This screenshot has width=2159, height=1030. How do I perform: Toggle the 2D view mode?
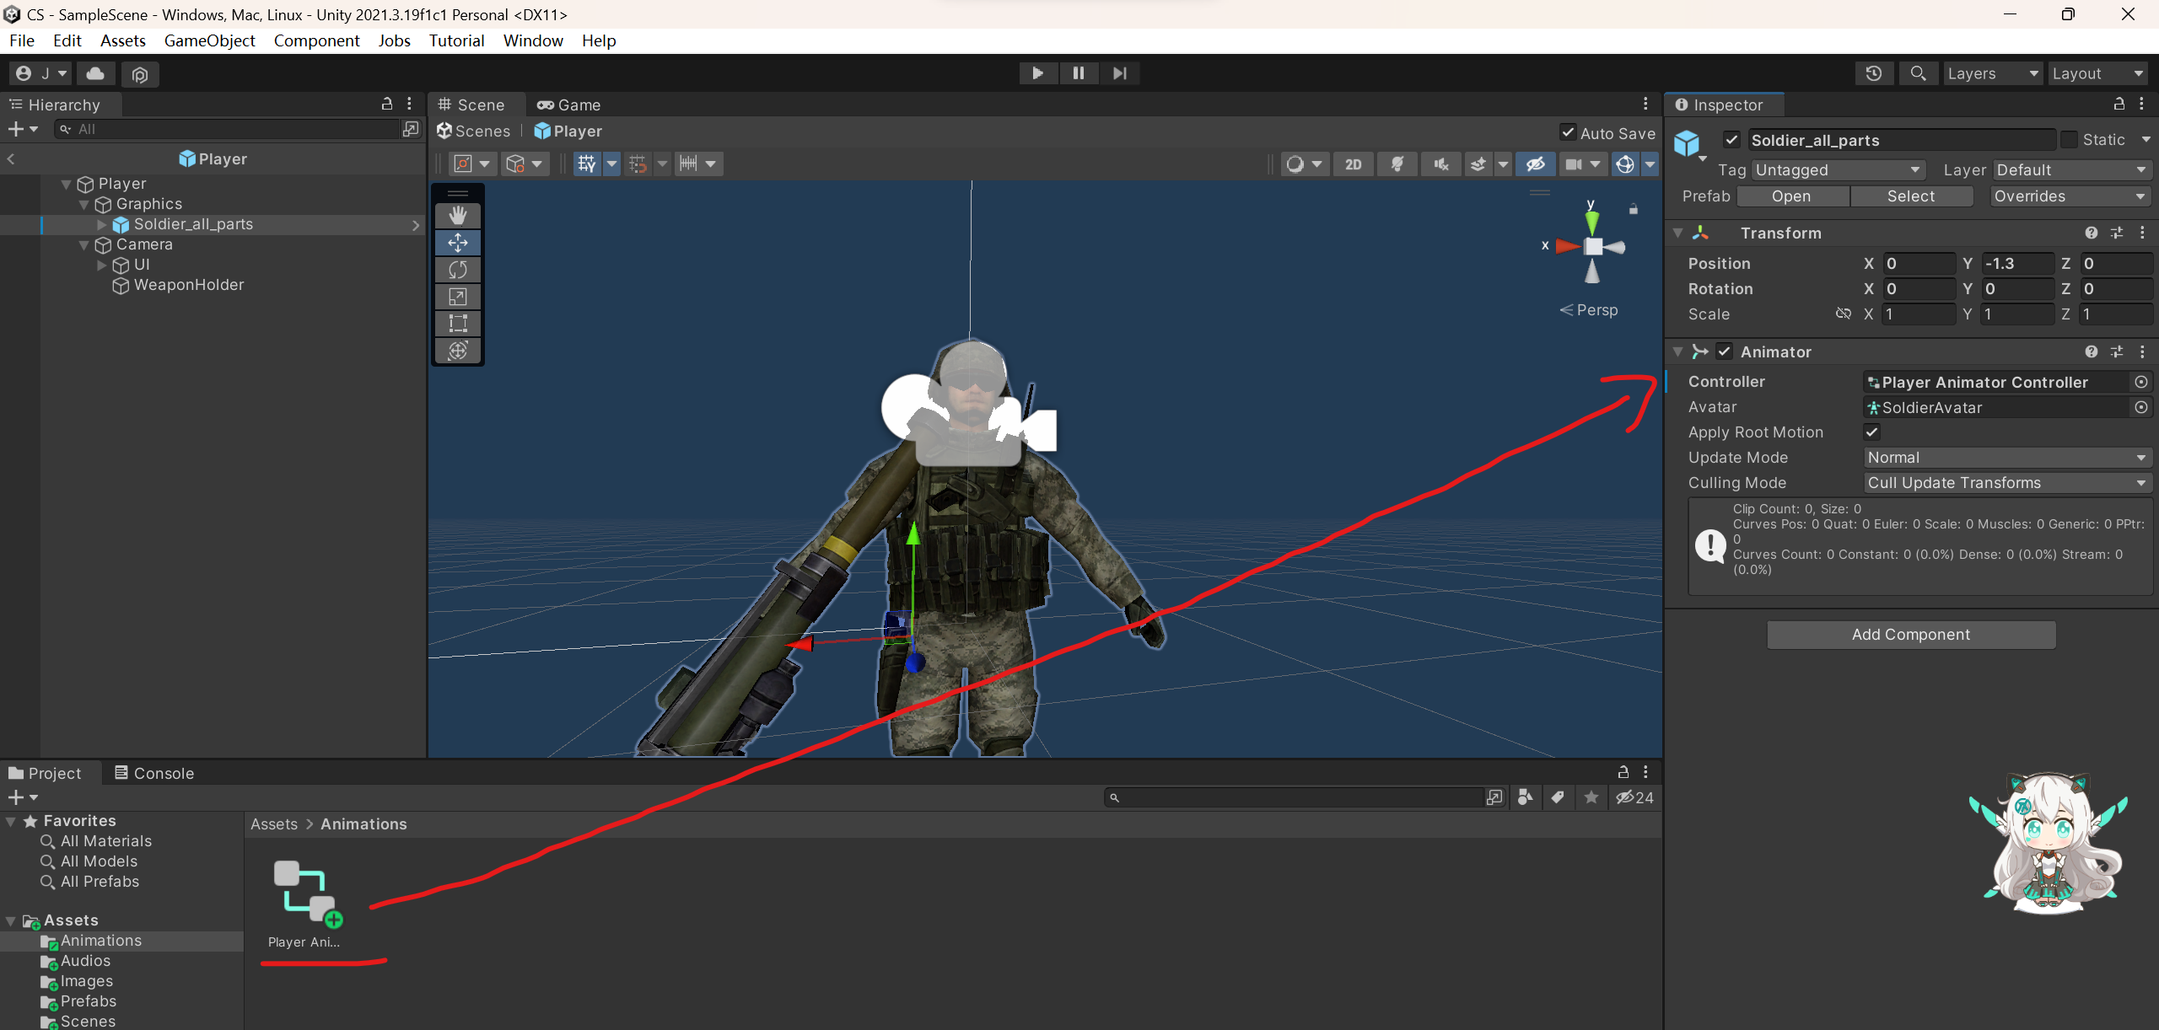(x=1353, y=164)
